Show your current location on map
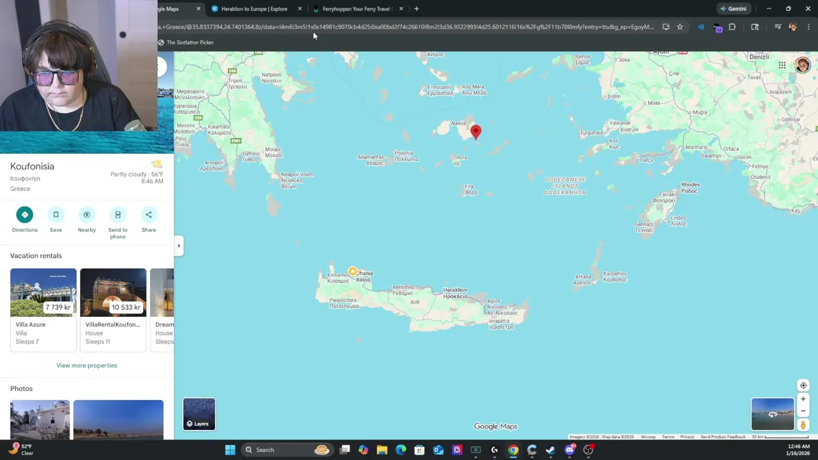 point(803,385)
